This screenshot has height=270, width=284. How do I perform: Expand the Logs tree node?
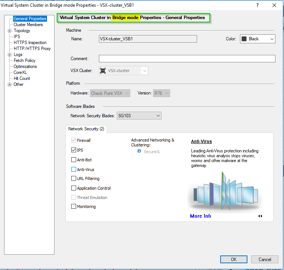pyautogui.click(x=10, y=55)
